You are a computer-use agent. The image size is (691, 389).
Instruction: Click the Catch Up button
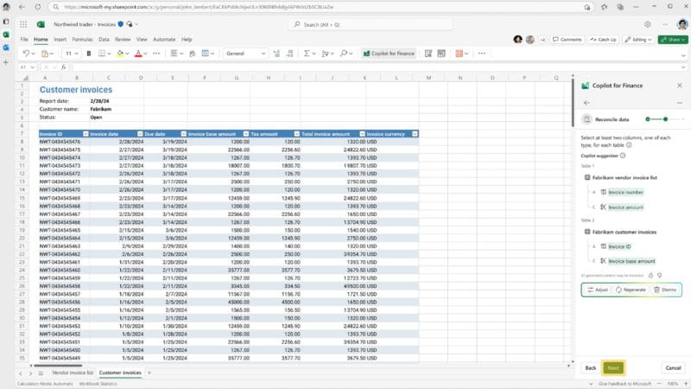coord(603,39)
